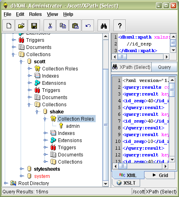Click the admin key icon
This screenshot has width=179, height=197.
(61, 126)
